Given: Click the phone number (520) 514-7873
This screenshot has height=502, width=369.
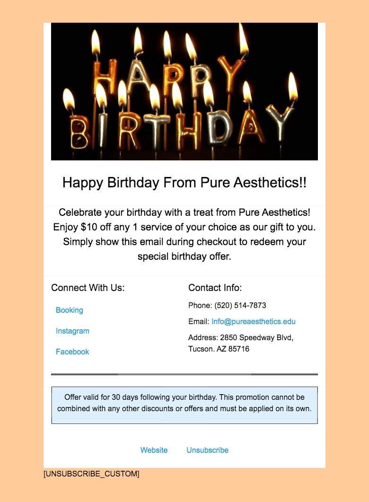Looking at the screenshot, I should pyautogui.click(x=240, y=306).
